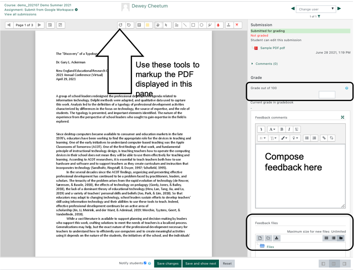Rotate the PDF counterclockwise
Screen dimensions: 354x270
click(121, 25)
